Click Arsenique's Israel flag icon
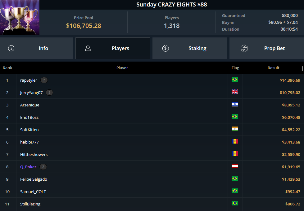304x211 pixels. point(234,104)
